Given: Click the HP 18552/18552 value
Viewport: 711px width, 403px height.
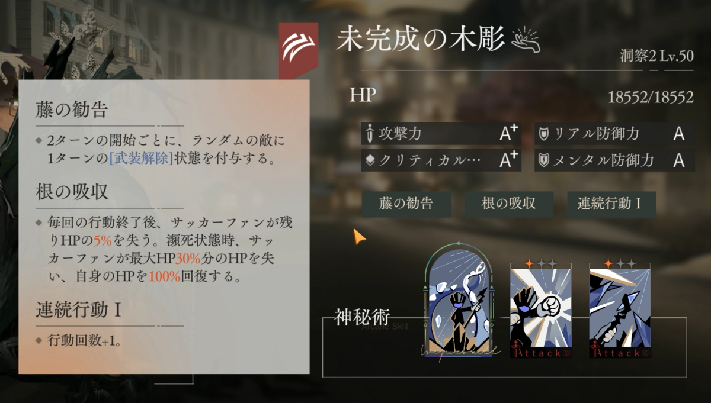Looking at the screenshot, I should click(651, 98).
